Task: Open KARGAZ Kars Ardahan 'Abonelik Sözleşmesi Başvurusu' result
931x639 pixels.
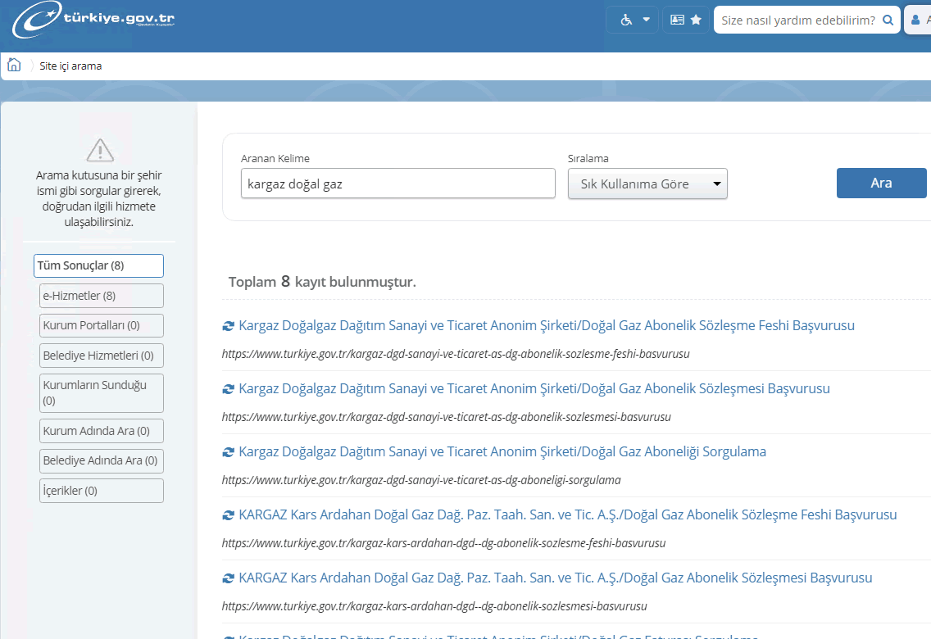Action: coord(555,578)
